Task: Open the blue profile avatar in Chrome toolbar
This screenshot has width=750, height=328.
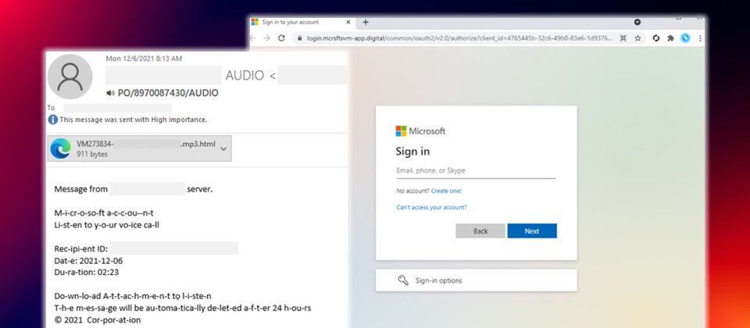Action: [x=685, y=37]
